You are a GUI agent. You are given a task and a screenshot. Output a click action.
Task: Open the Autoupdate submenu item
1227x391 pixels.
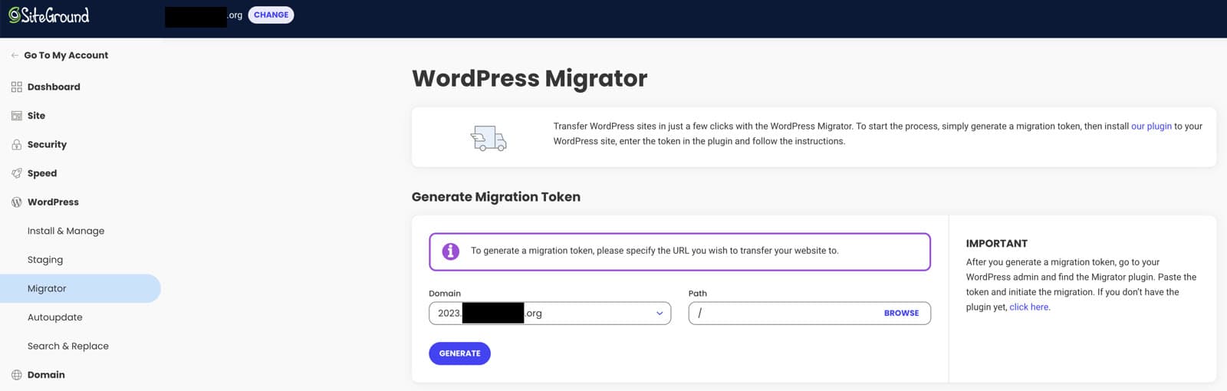55,317
